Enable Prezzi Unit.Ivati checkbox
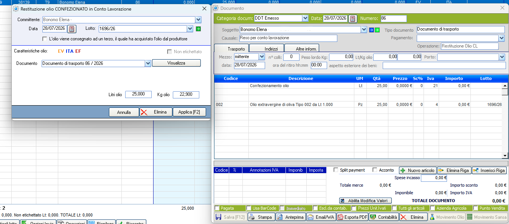The image size is (509, 224). coord(354,208)
